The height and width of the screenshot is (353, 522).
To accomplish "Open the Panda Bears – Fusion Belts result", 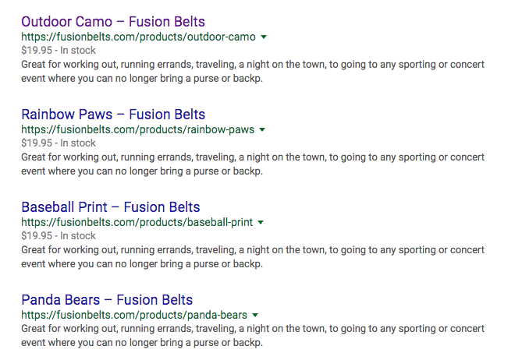I will (107, 300).
